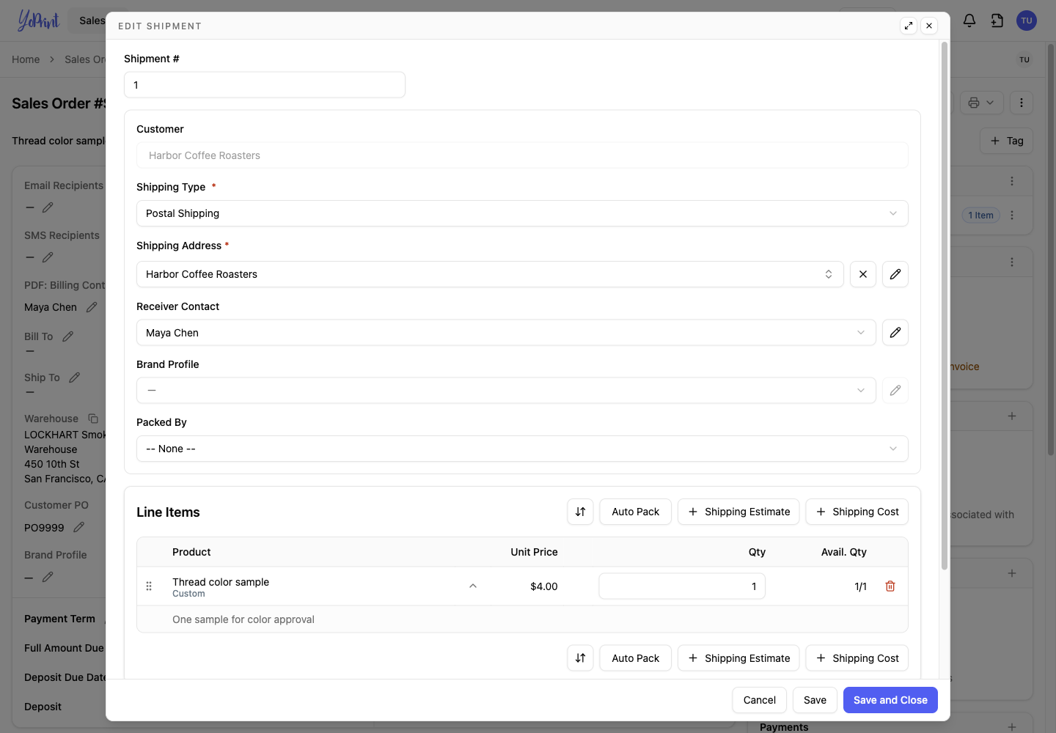Edit the Maya Chen receiver contact
The height and width of the screenshot is (733, 1056).
click(x=895, y=333)
